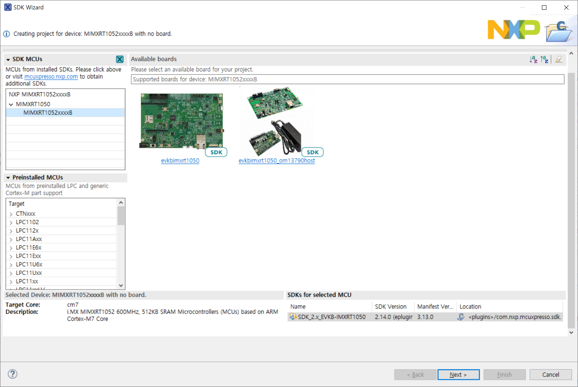Collapse the SDK MCUs section header
Screen dimensions: 578x387
(8, 59)
